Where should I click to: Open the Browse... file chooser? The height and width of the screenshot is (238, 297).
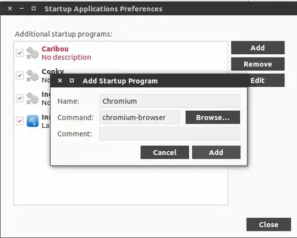click(213, 117)
